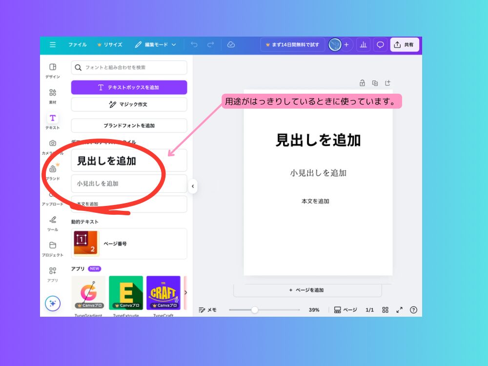Click the apps row next arrow
This screenshot has height=366, width=488.
pyautogui.click(x=186, y=292)
